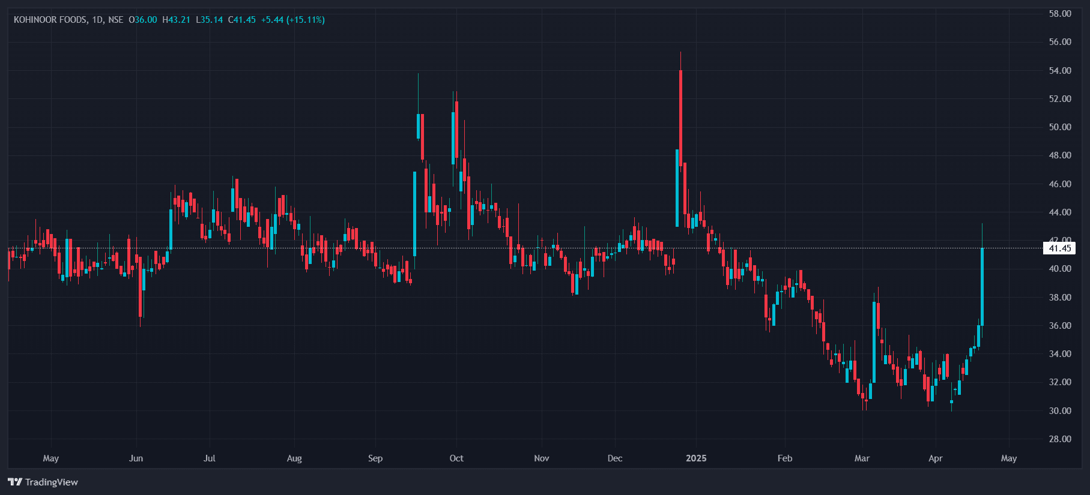Click the Mar label on time axis

tap(862, 458)
